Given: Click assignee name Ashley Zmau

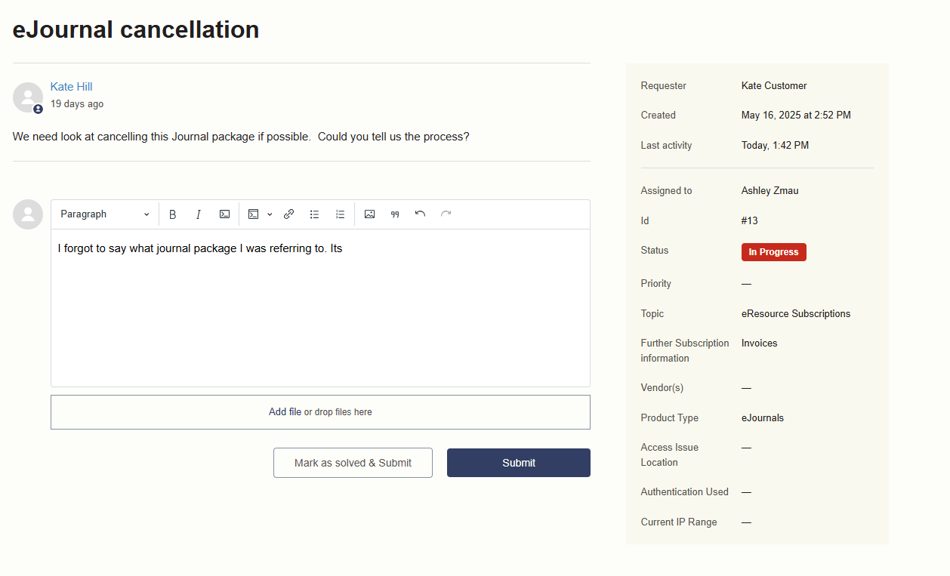Looking at the screenshot, I should click(770, 191).
